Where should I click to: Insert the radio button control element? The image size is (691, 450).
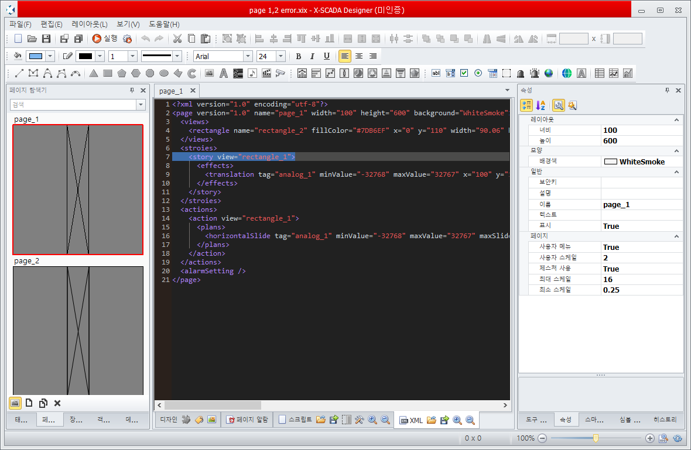pos(478,74)
